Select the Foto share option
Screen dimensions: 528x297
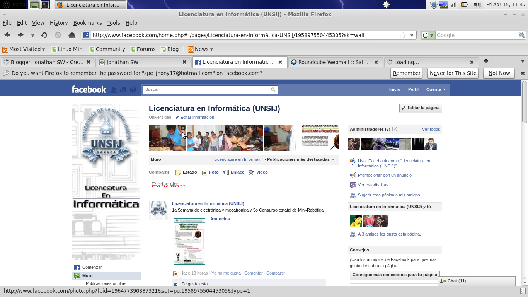click(x=210, y=172)
